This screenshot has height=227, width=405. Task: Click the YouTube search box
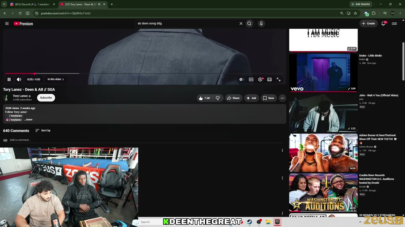click(187, 23)
